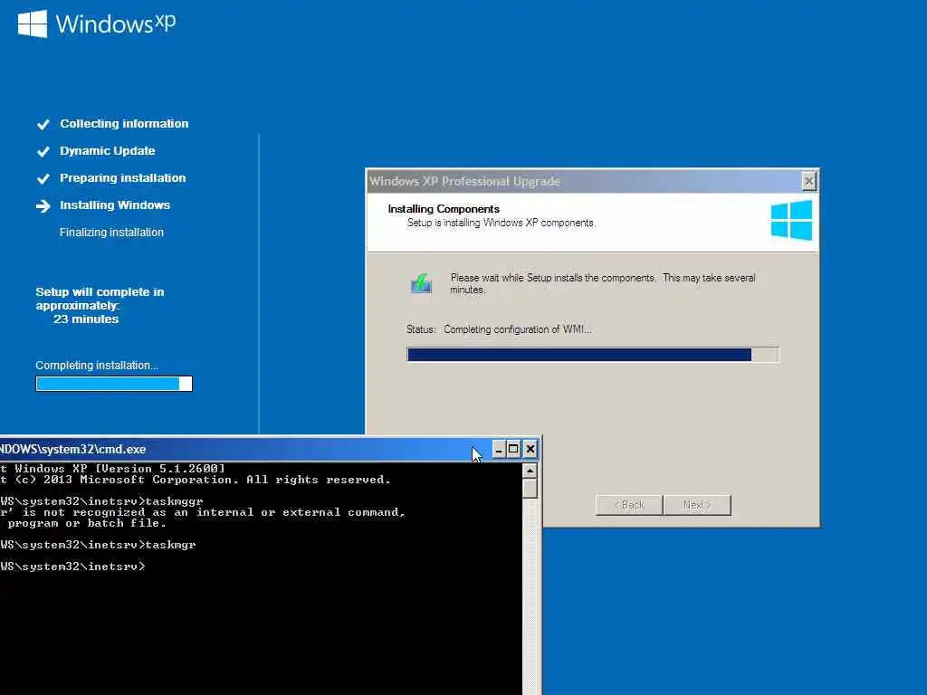
Task: Click the 'Installing Components' heading
Action: [x=444, y=209]
